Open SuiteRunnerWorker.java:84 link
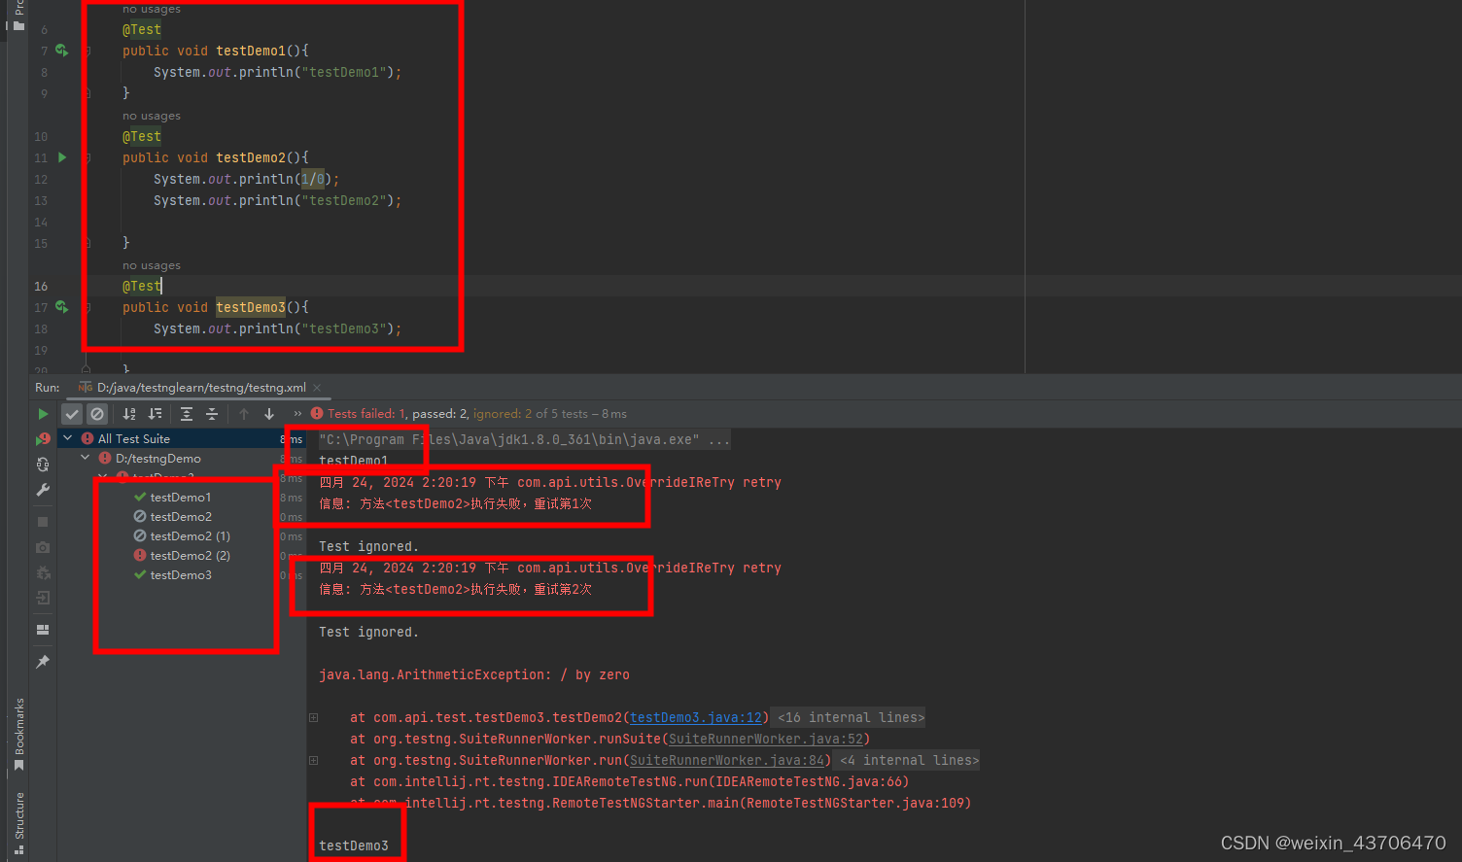Image resolution: width=1462 pixels, height=862 pixels. tap(727, 760)
